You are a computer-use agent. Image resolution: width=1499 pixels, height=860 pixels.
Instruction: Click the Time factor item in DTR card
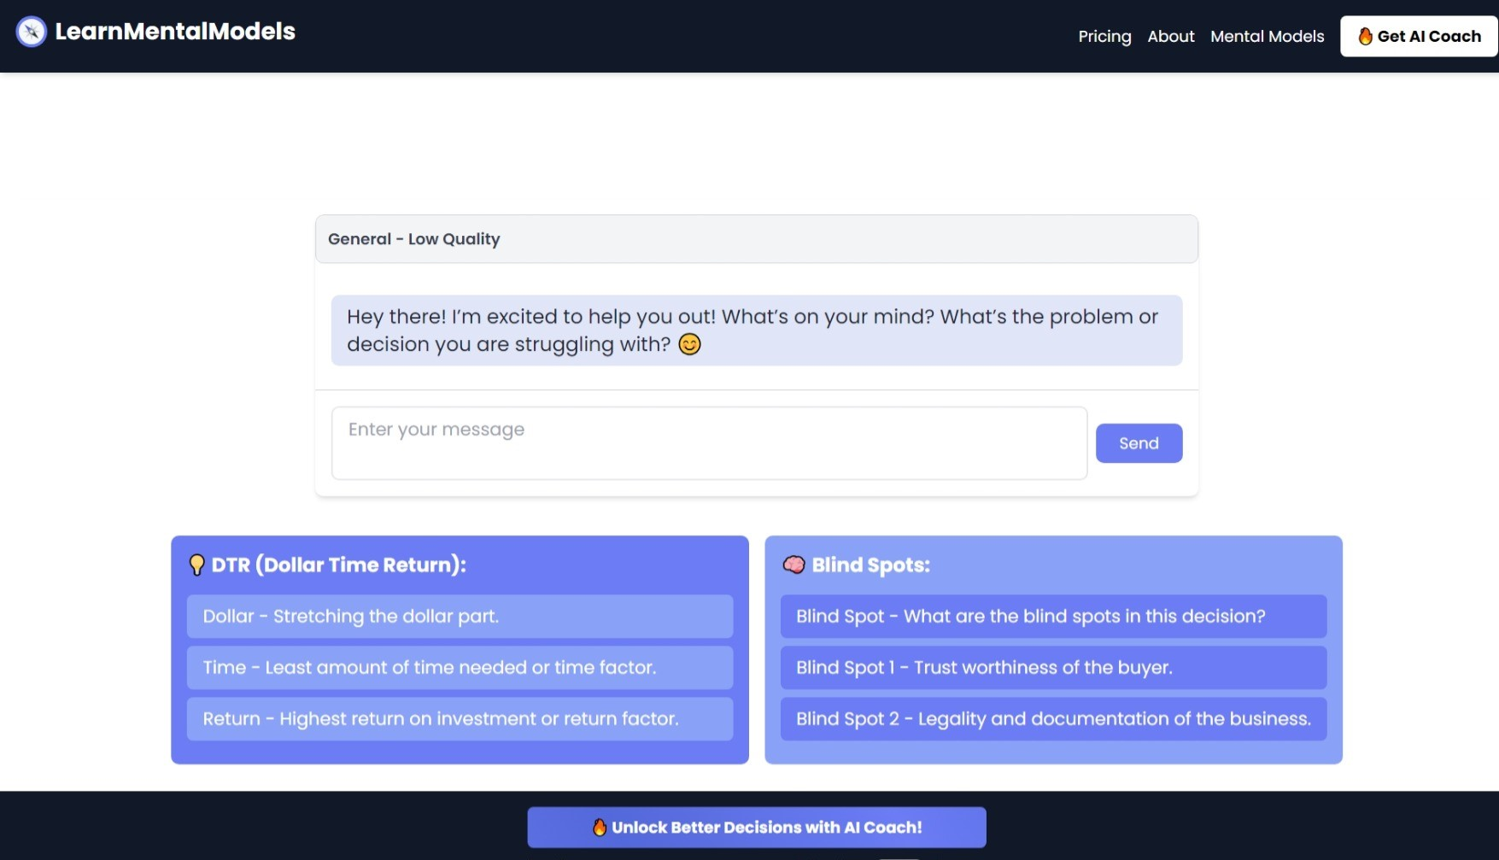pyautogui.click(x=460, y=667)
